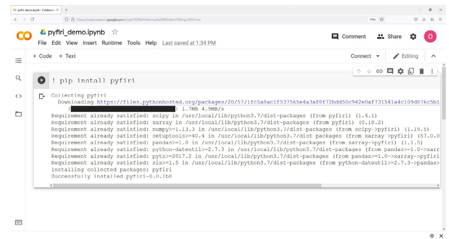Move cell down arrow icon
This screenshot has width=449, height=239.
[x=369, y=71]
